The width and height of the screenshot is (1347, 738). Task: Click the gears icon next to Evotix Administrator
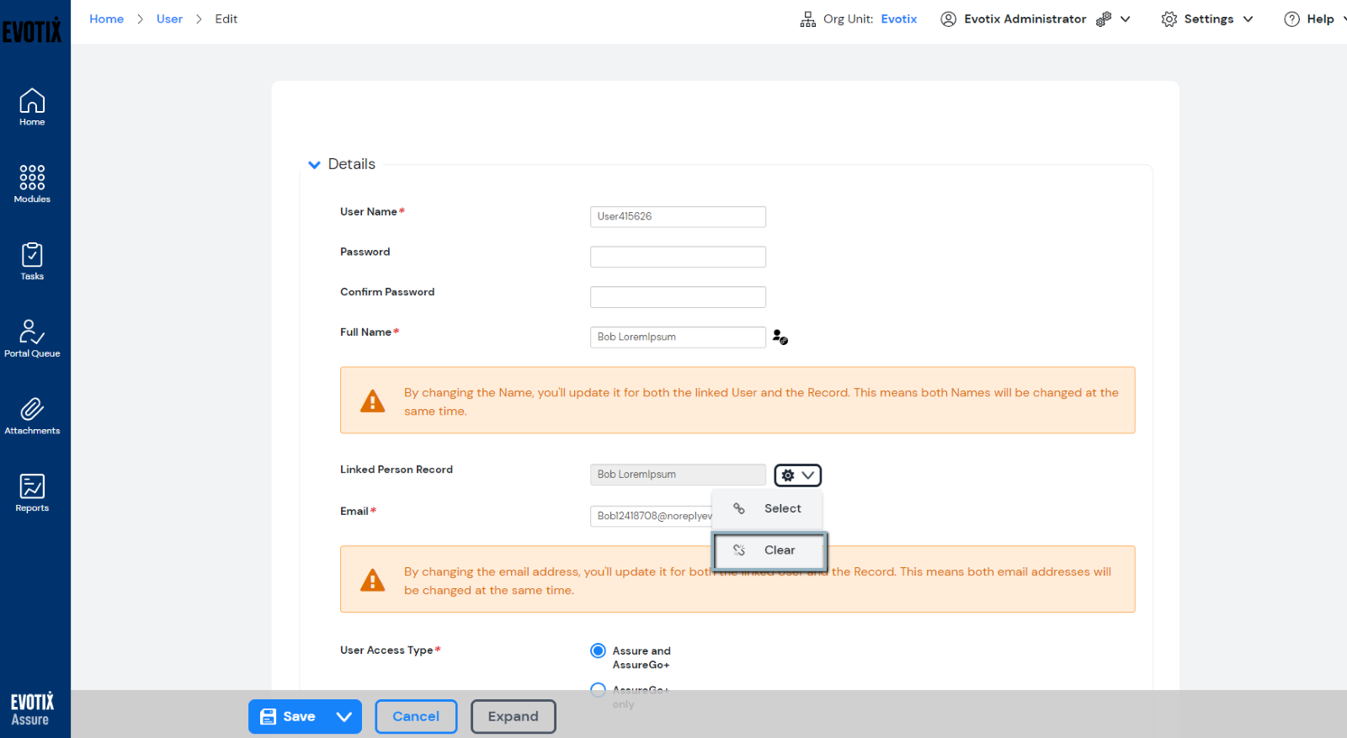tap(1104, 19)
